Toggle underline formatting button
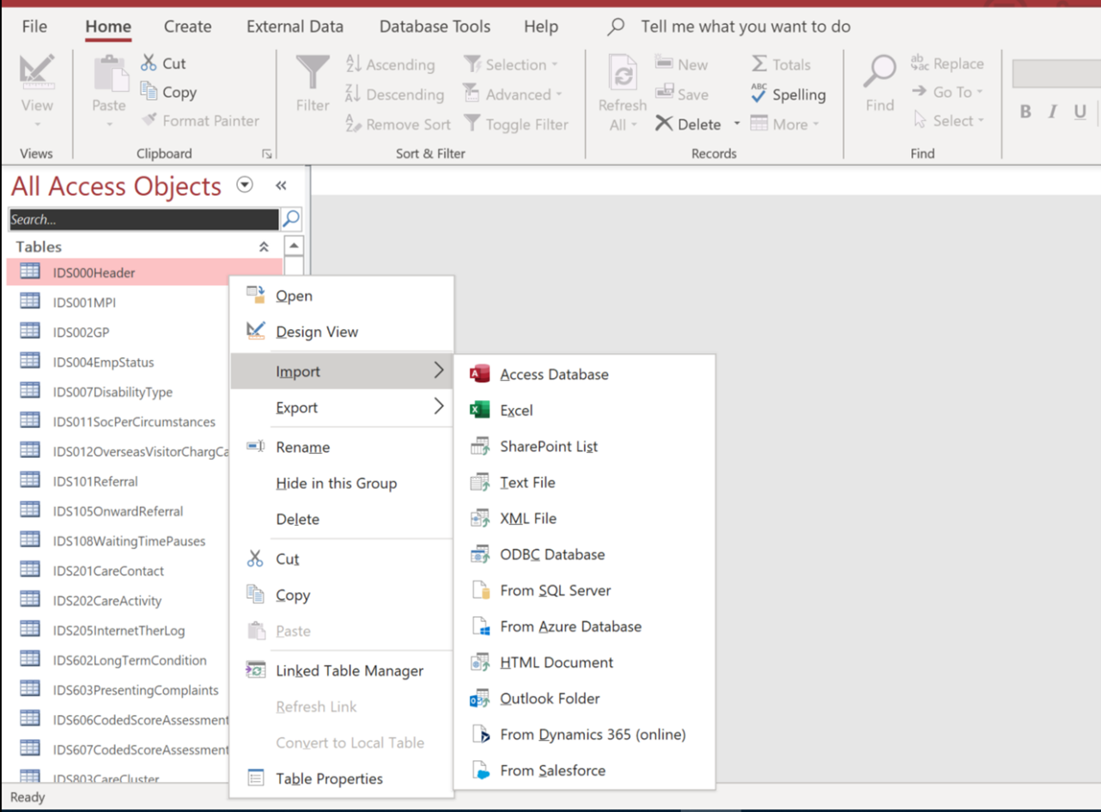Image resolution: width=1101 pixels, height=812 pixels. tap(1080, 112)
